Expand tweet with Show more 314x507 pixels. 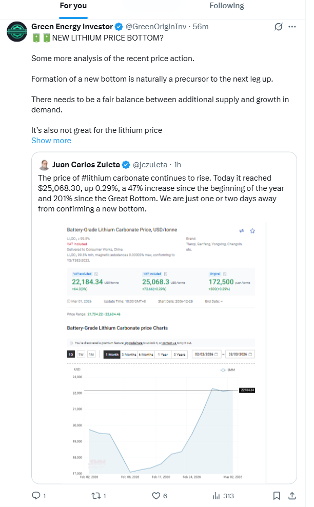[x=51, y=141]
